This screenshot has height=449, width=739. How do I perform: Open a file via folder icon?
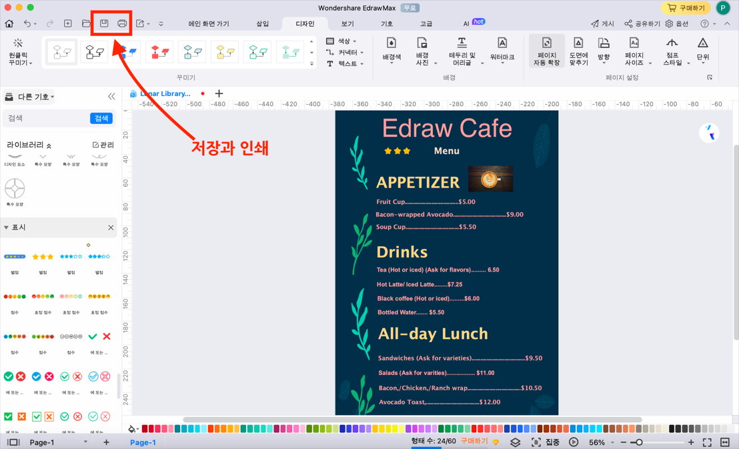[x=86, y=23]
